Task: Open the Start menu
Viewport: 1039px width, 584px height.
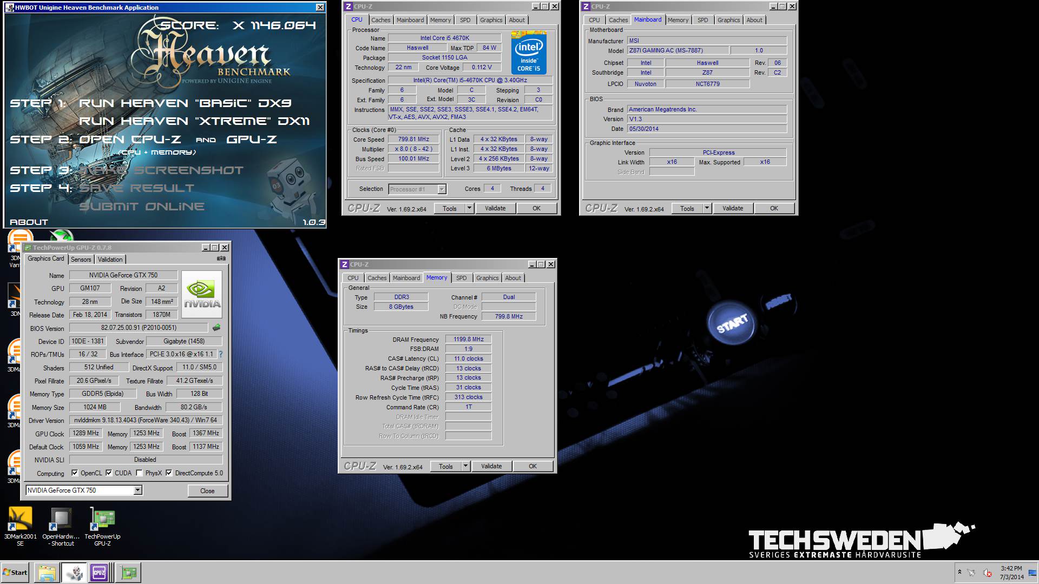Action: [15, 573]
